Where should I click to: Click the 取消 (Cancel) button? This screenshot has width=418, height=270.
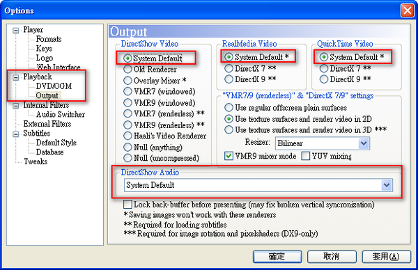click(332, 257)
